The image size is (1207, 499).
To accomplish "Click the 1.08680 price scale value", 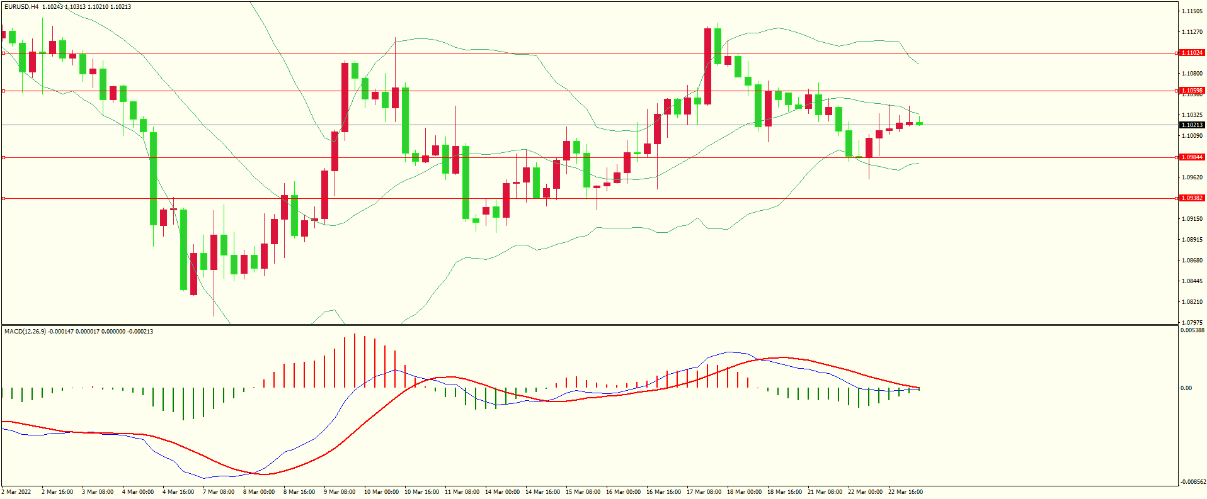I will pyautogui.click(x=1193, y=261).
